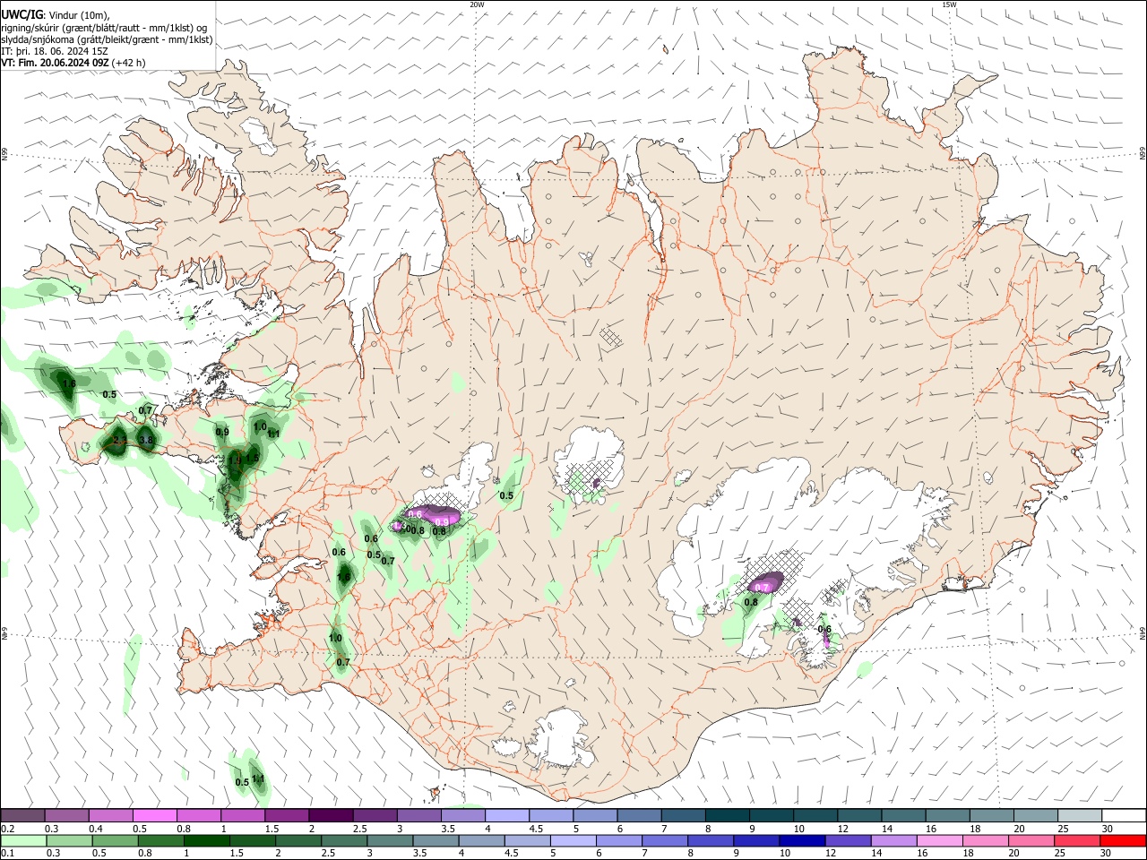Click the 0.2 label under the top legend
Screen dimensions: 1147x860
pos(7,829)
